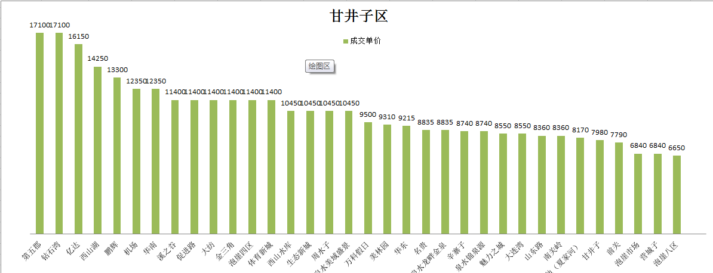Select the 美林园 bar valued 9310
Screen dimensions: 713x273
pyautogui.click(x=387, y=179)
